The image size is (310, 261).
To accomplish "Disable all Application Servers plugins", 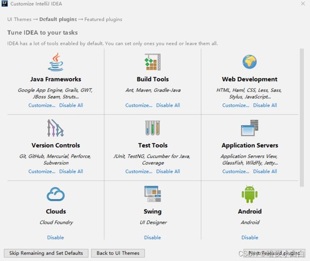I will point(265,171).
